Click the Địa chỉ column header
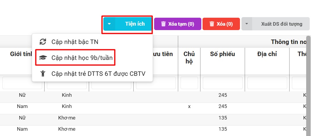313x136 pixels. click(267, 54)
